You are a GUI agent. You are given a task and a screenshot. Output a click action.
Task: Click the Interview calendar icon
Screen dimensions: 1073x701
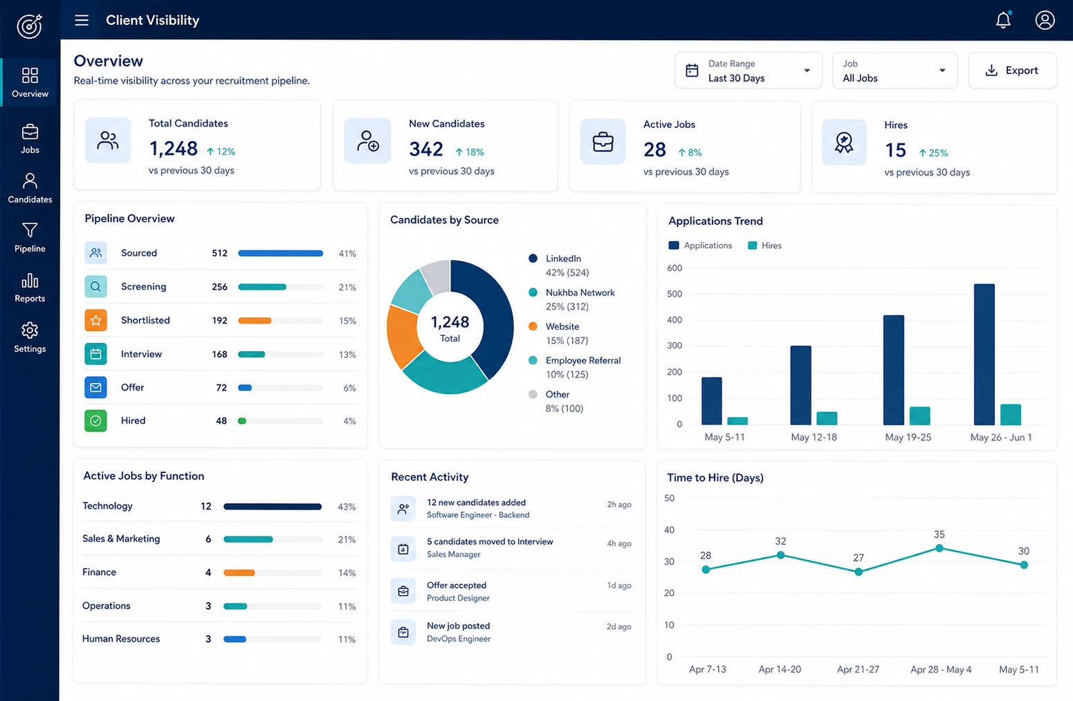[x=95, y=354]
